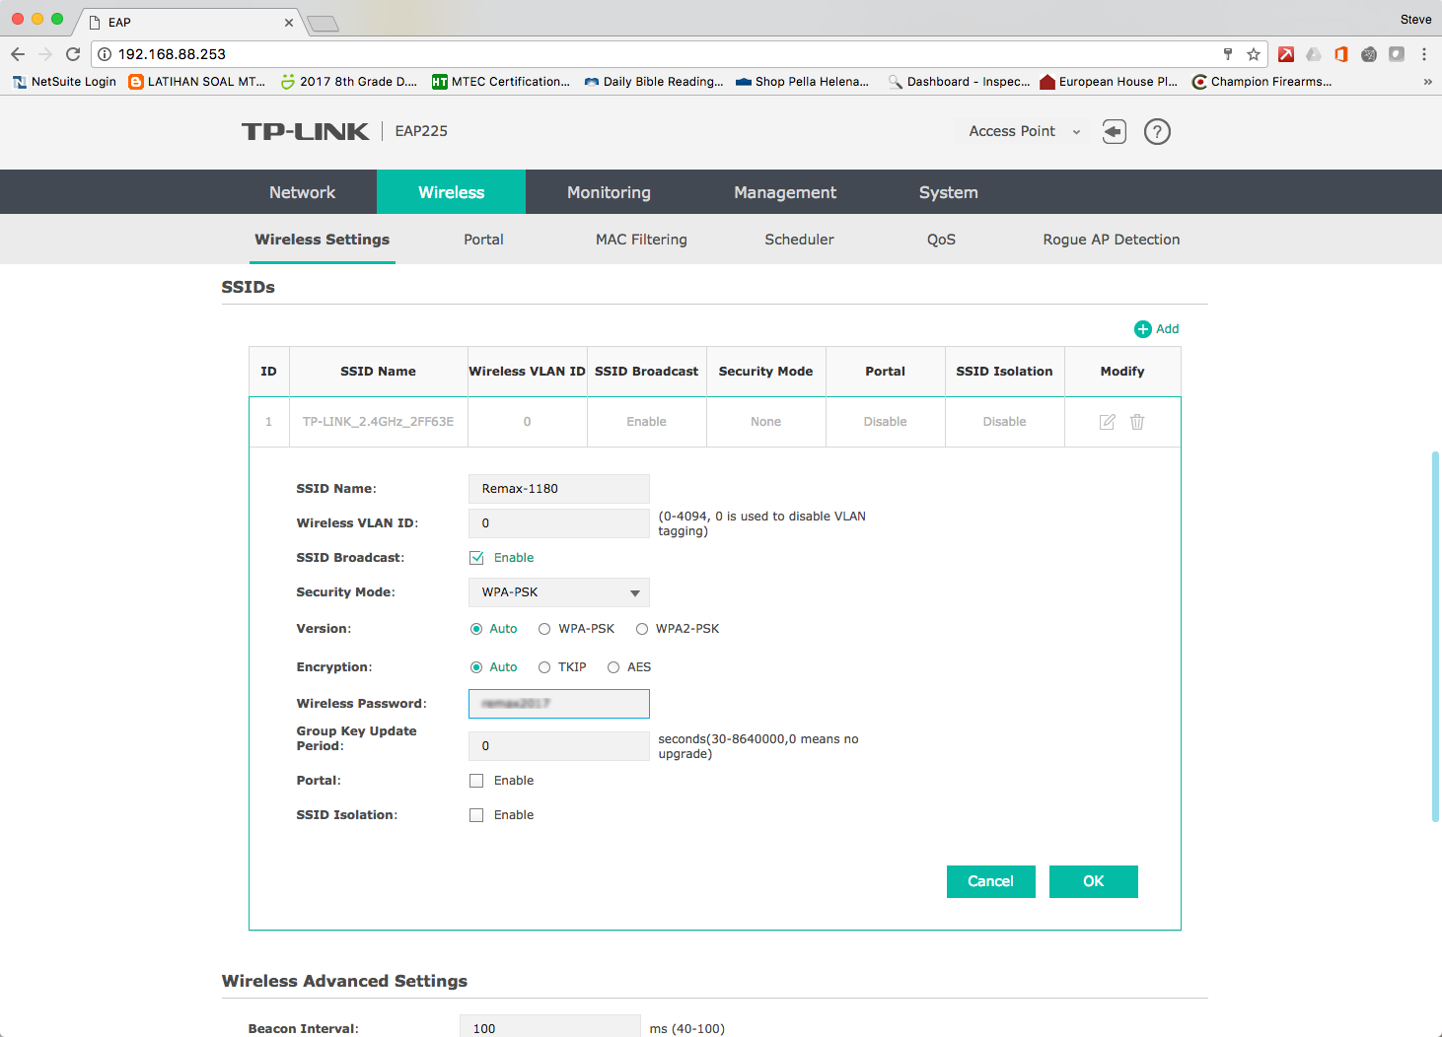Click SSID Name column header
This screenshot has width=1442, height=1037.
[x=378, y=372]
